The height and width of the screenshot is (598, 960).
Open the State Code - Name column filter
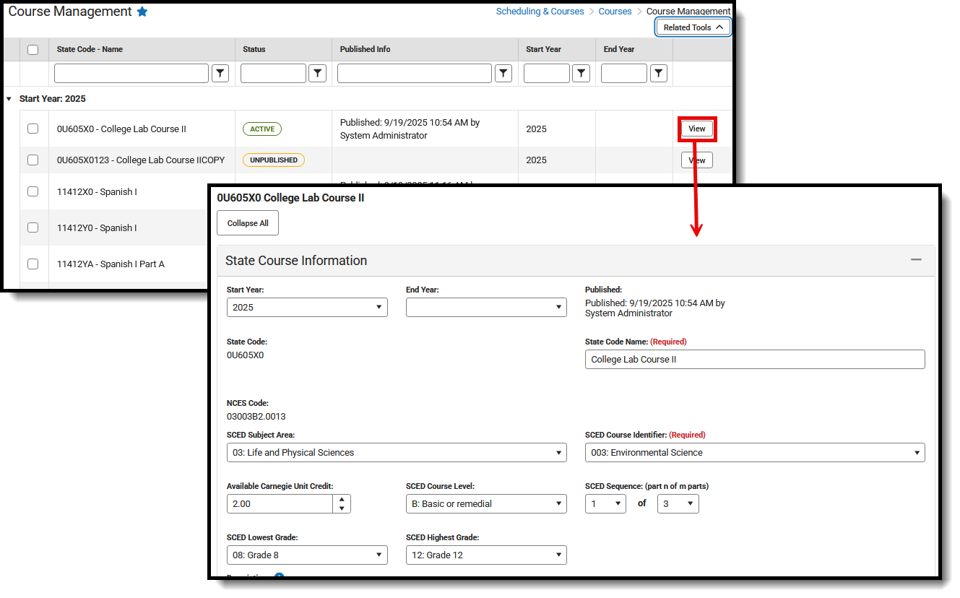(x=220, y=73)
